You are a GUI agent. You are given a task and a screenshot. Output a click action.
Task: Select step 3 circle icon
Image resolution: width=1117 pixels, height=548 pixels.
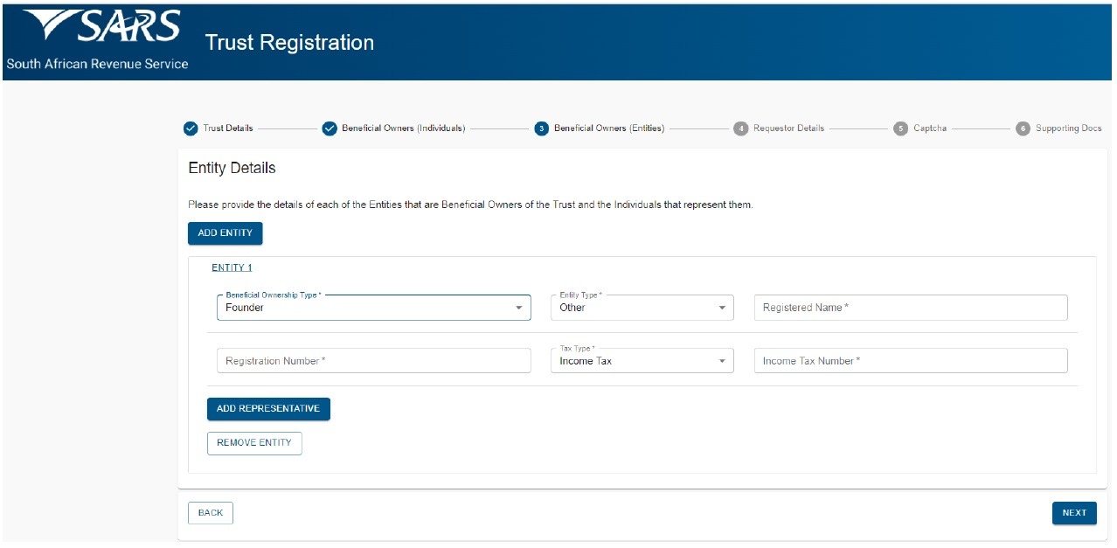click(x=541, y=128)
